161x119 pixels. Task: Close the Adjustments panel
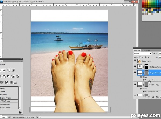click(22, 59)
